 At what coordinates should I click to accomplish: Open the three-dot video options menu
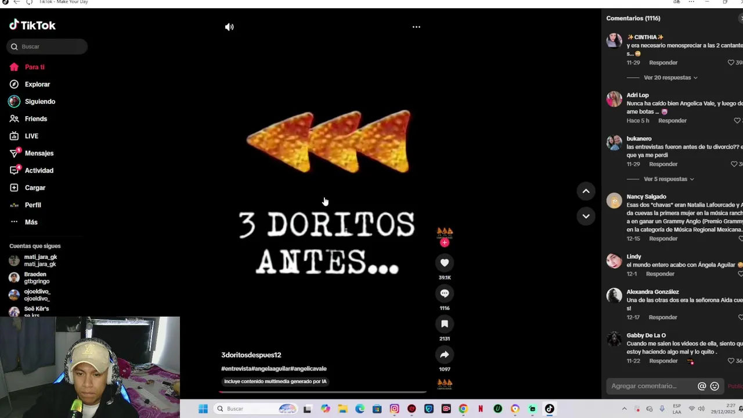pyautogui.click(x=416, y=27)
